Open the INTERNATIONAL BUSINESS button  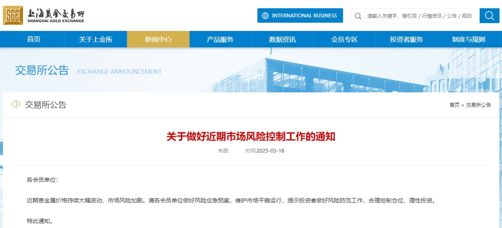[300, 16]
